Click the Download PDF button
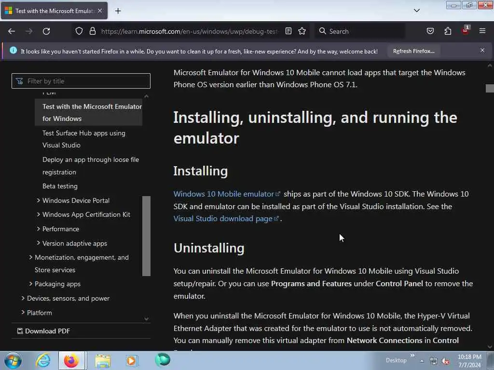The width and height of the screenshot is (494, 370). [x=43, y=331]
